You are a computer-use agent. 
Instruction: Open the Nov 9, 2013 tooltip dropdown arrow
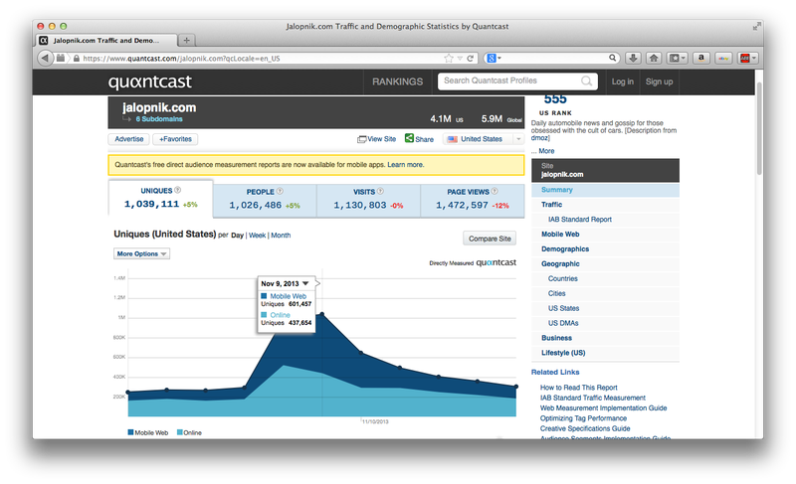click(x=305, y=283)
